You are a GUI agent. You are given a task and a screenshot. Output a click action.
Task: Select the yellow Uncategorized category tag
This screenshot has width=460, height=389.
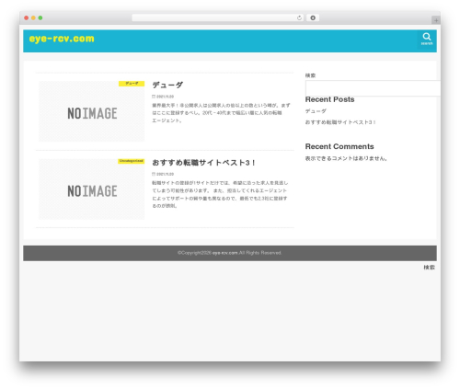pos(132,161)
